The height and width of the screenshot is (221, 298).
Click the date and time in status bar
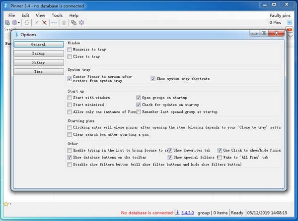(x=267, y=213)
